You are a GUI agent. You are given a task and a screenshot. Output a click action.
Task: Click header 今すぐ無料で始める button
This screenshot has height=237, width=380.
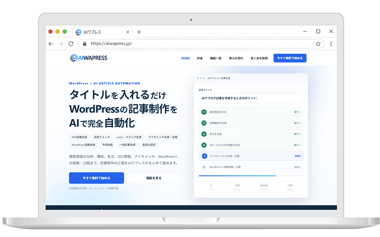coord(290,58)
